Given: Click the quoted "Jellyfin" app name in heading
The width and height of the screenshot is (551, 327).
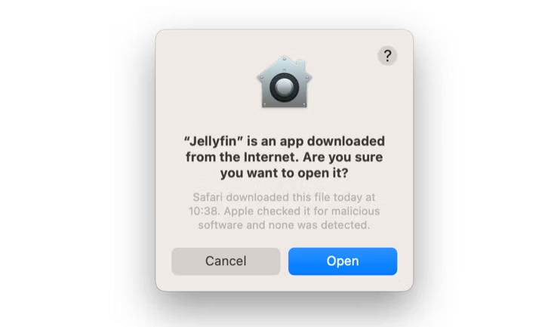Looking at the screenshot, I should [214, 141].
